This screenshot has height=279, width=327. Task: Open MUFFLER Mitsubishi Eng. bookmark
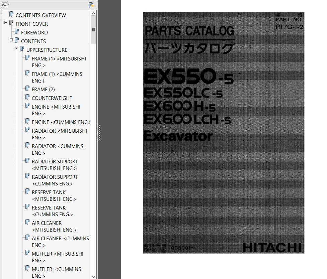[x=57, y=257]
